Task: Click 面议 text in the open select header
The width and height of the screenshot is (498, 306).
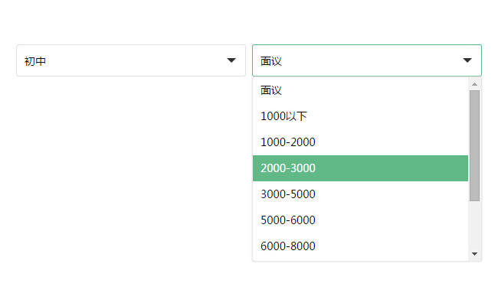Action: tap(271, 60)
